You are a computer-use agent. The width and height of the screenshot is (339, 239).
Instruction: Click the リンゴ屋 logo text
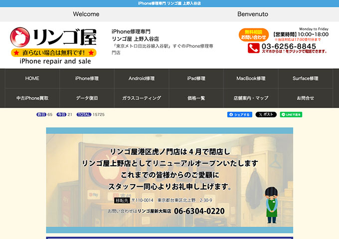pos(65,37)
